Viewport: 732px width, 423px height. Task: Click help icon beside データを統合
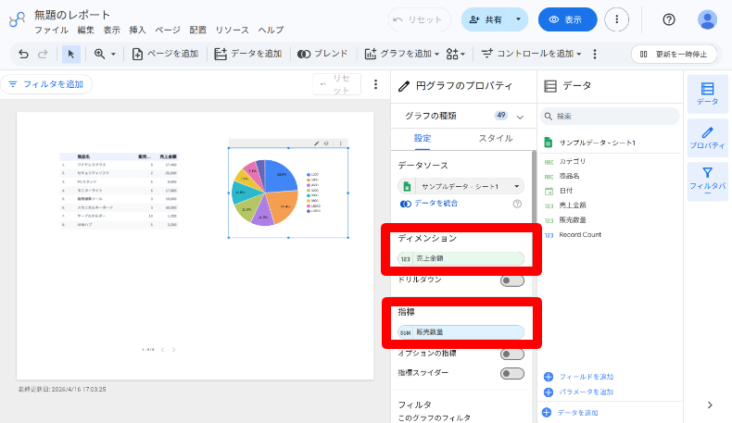517,204
